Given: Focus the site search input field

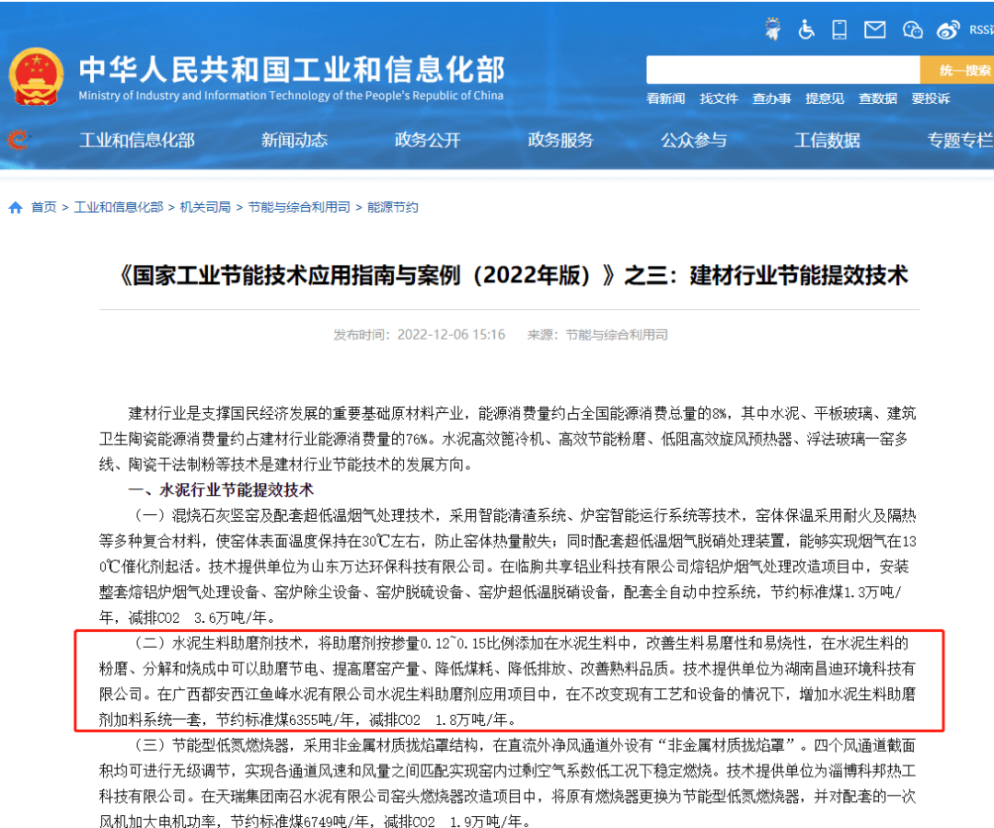Looking at the screenshot, I should (x=782, y=70).
